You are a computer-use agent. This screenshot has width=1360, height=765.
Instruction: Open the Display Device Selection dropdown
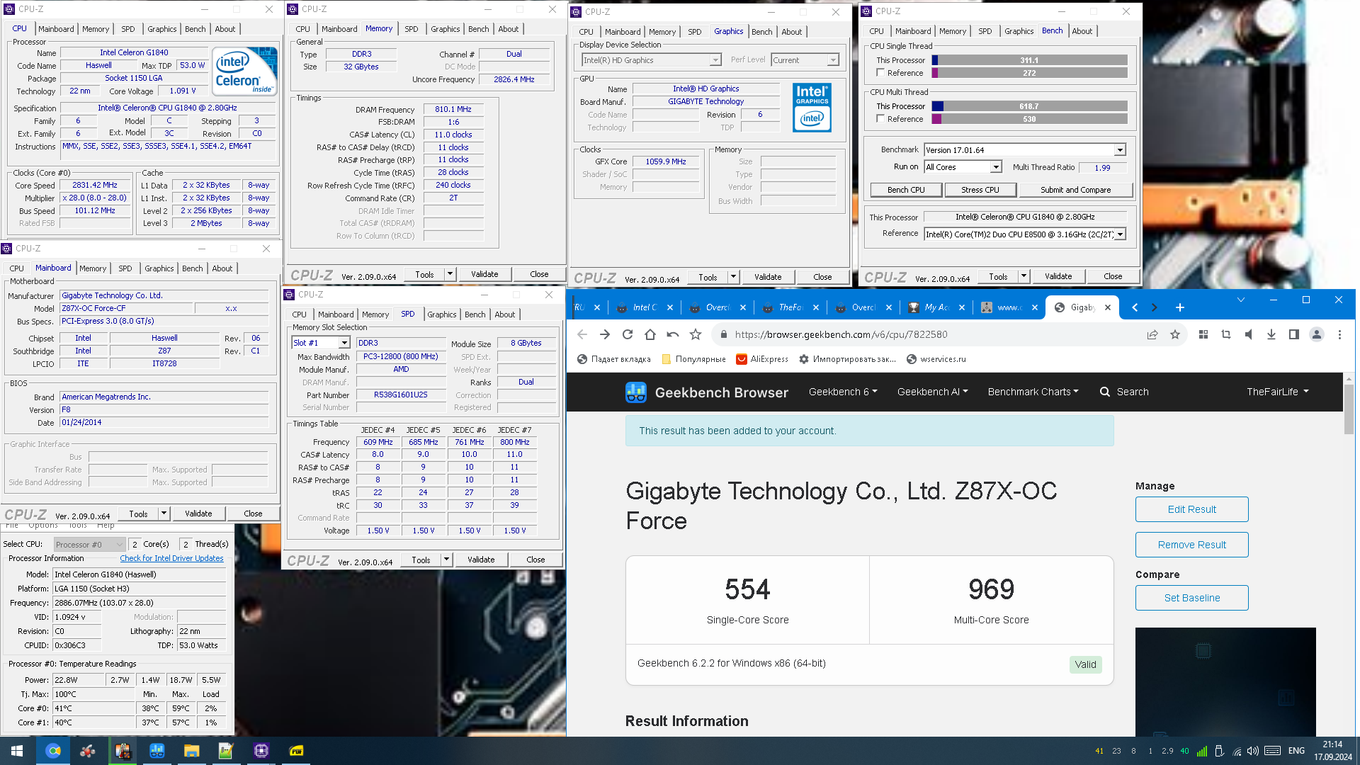(715, 60)
